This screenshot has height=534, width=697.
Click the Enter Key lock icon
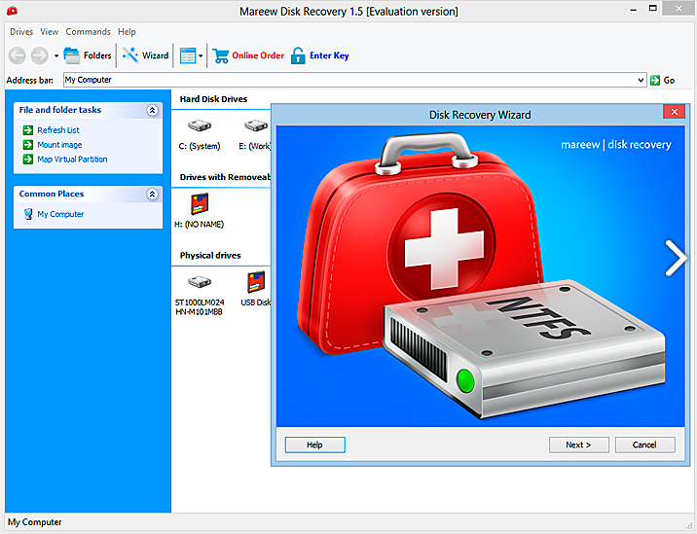(298, 55)
